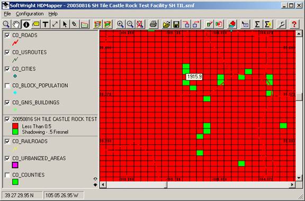305x201 pixels.
Task: Click the map's vertical scrollbar down arrow
Action: pos(299,178)
